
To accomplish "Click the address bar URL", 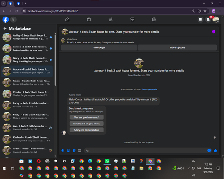I will (x=53, y=11).
